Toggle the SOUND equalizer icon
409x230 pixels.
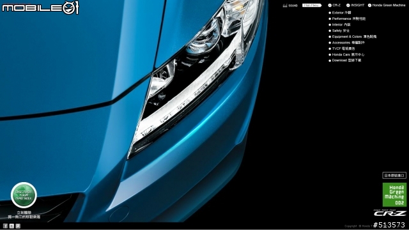pyautogui.click(x=285, y=5)
